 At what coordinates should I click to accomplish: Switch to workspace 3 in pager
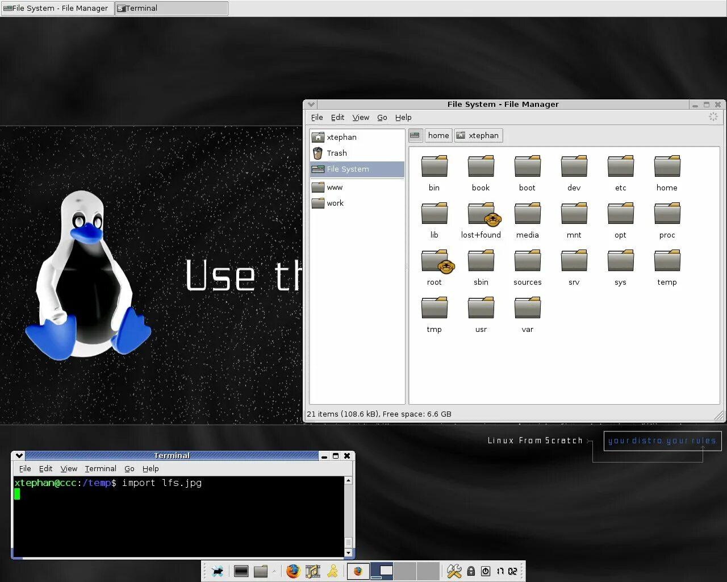405,571
